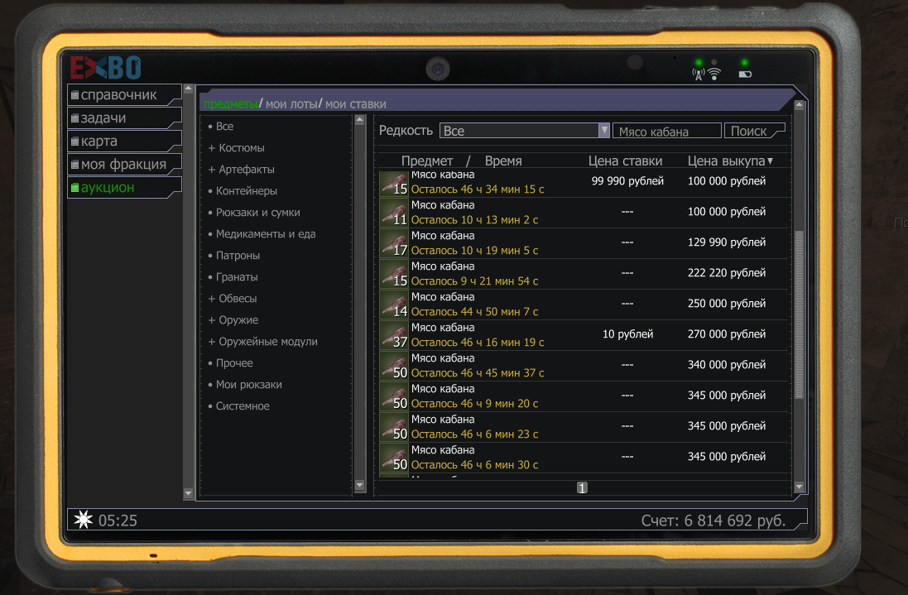Click the boar meat icon with quantity 37
This screenshot has height=595, width=908.
point(394,336)
